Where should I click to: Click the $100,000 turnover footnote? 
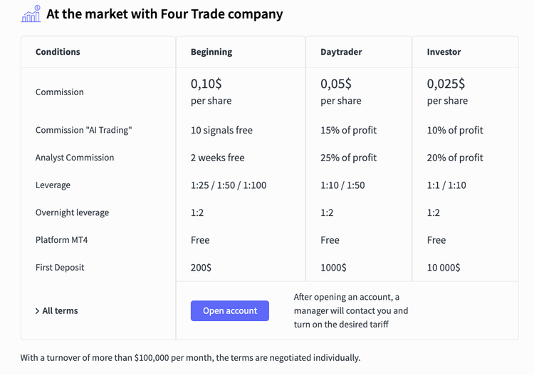[x=191, y=357]
